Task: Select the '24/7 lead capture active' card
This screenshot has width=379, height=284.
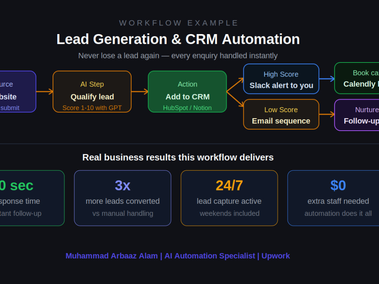Action: click(x=229, y=198)
